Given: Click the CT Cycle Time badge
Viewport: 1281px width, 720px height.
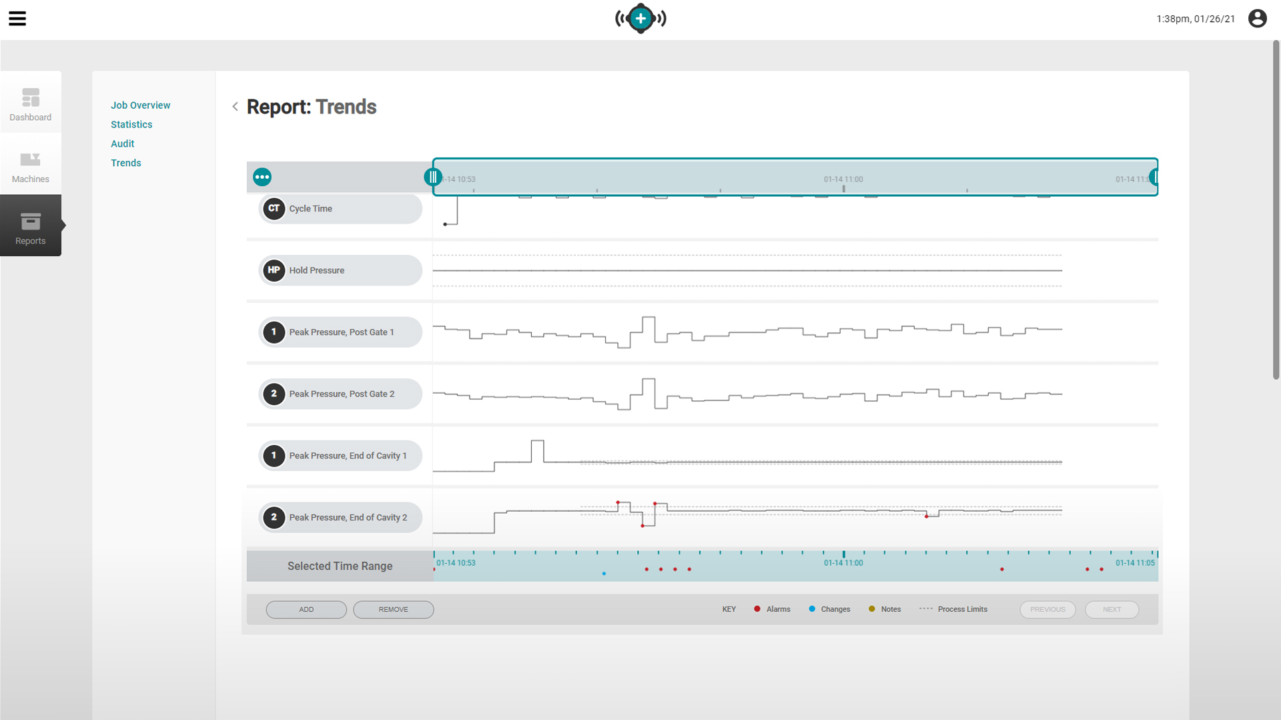Looking at the screenshot, I should 274,208.
